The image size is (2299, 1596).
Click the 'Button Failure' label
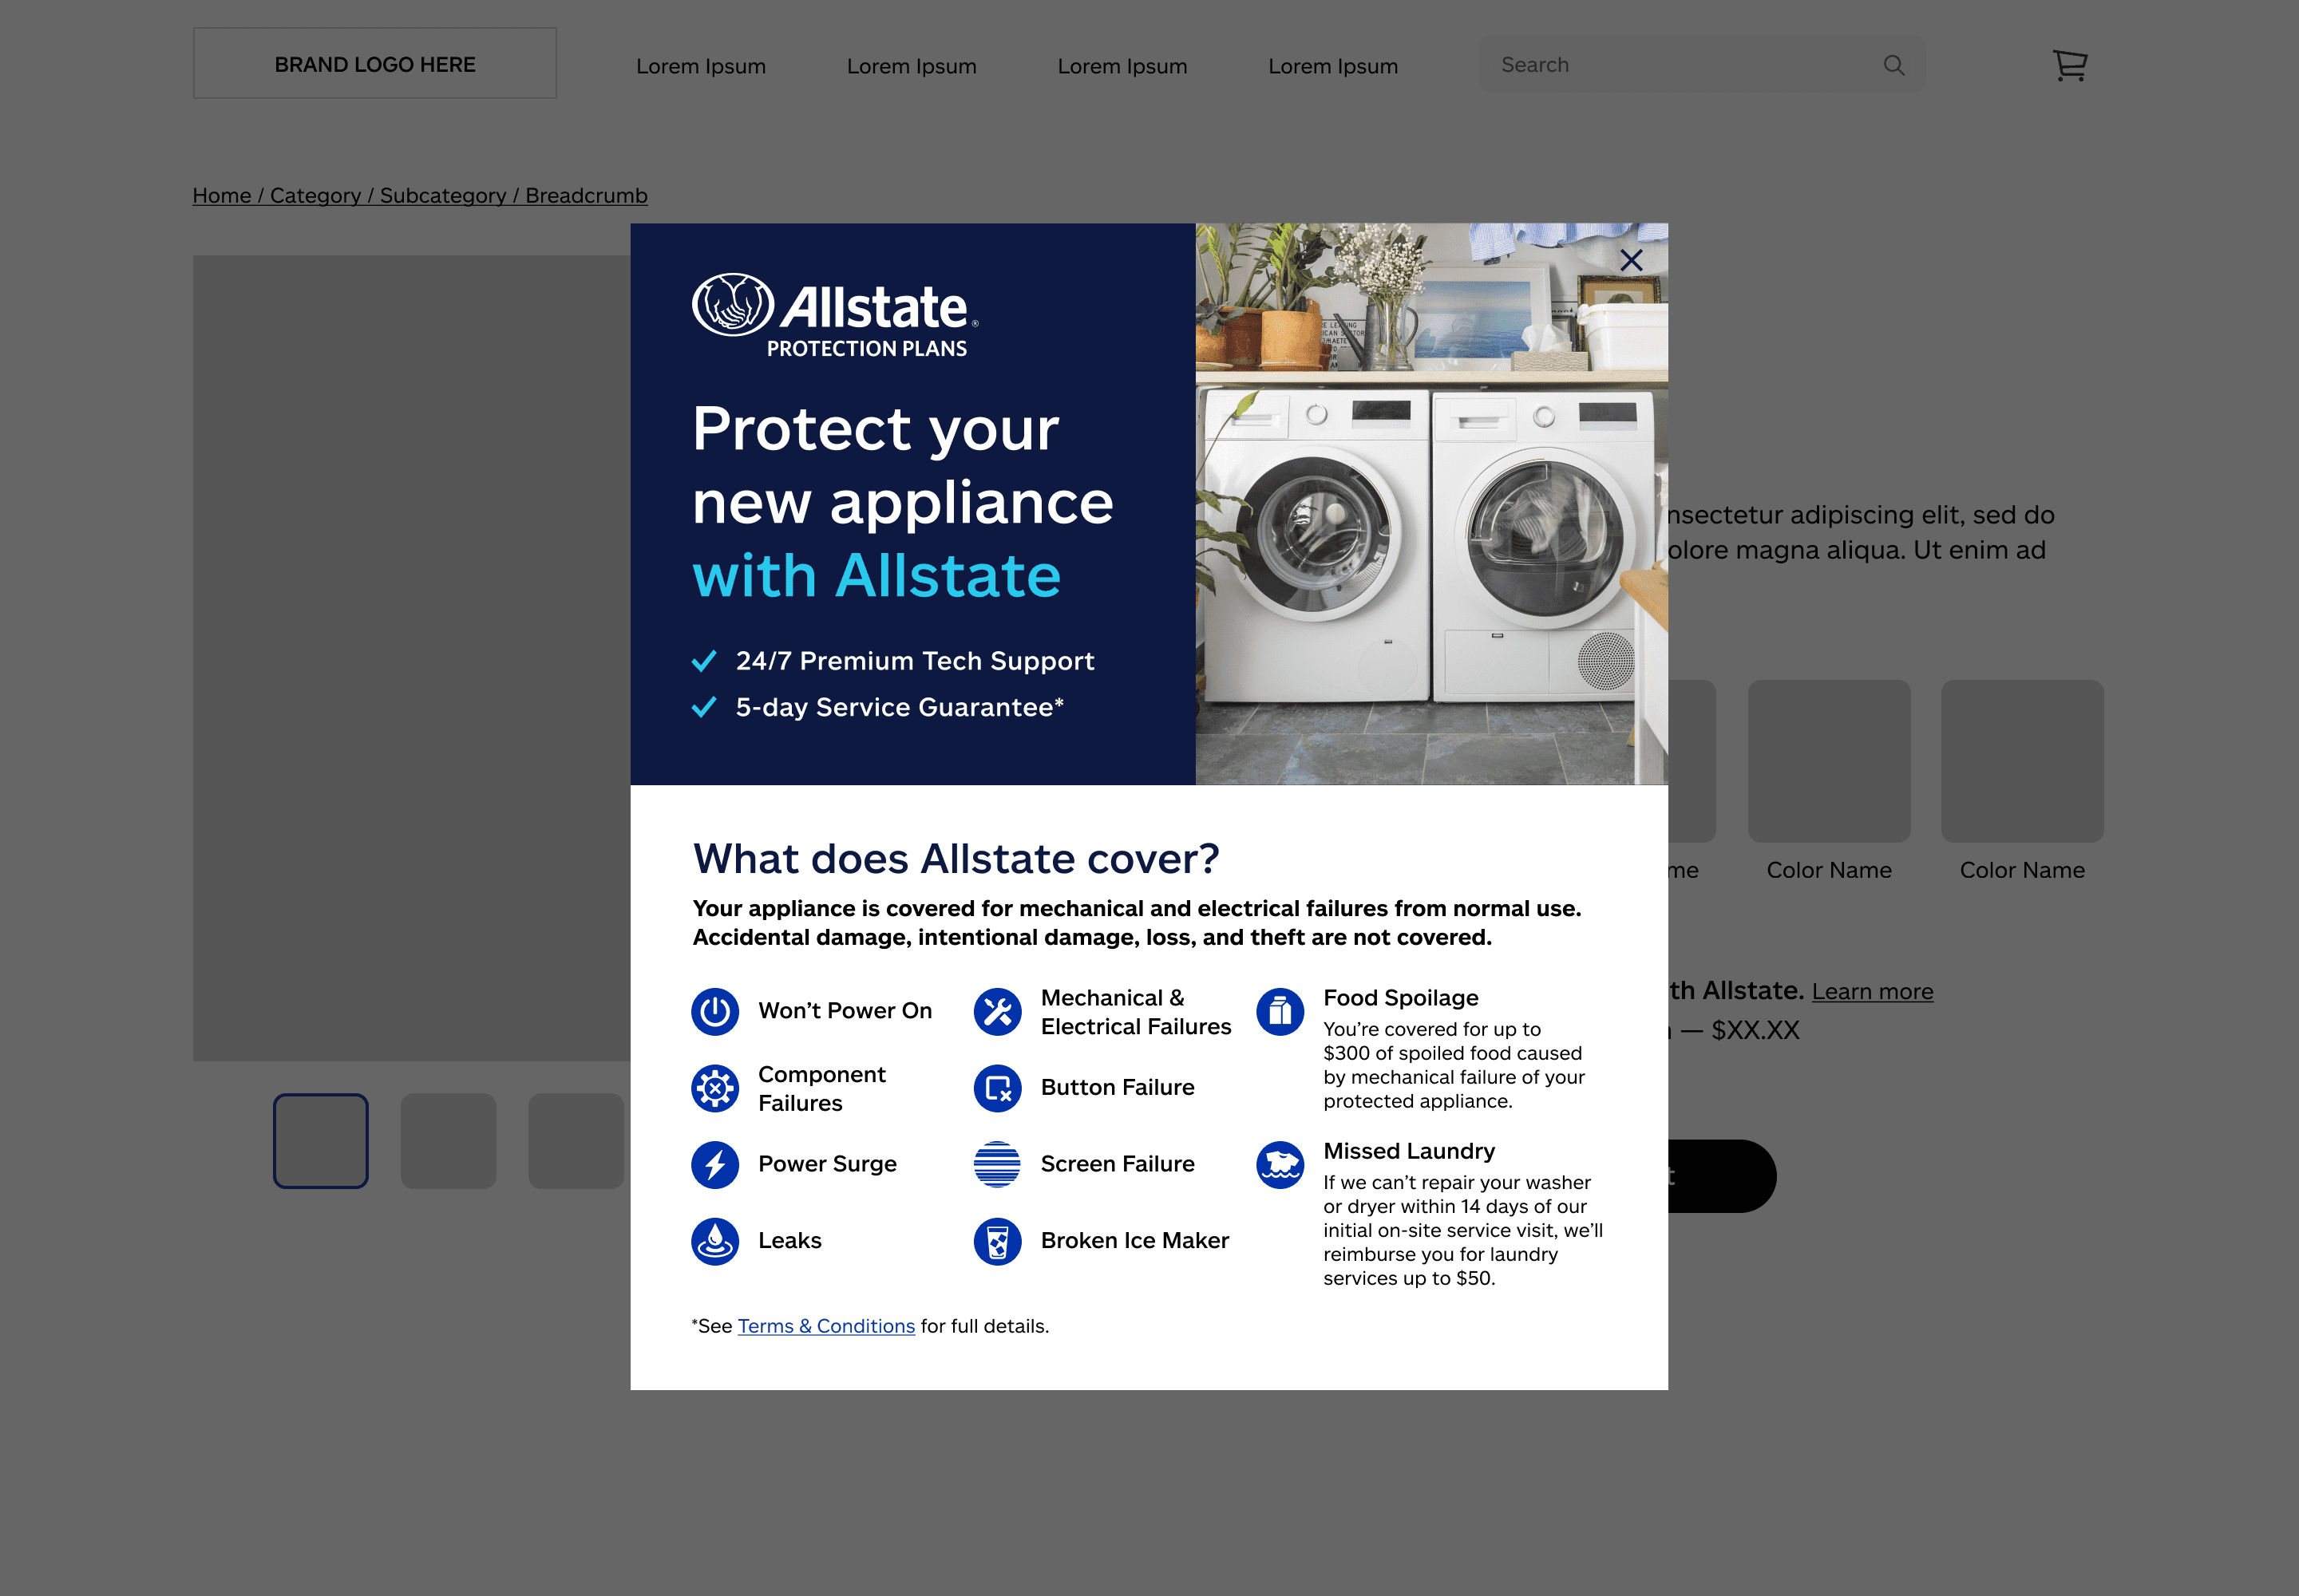point(1118,1088)
